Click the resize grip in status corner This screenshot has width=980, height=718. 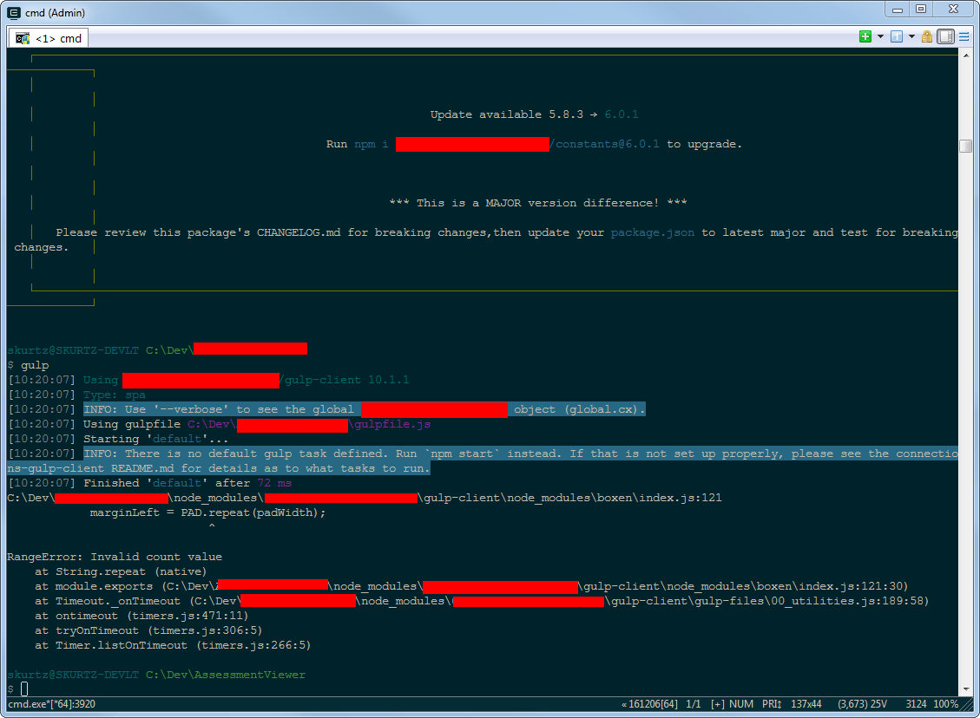pos(968,706)
